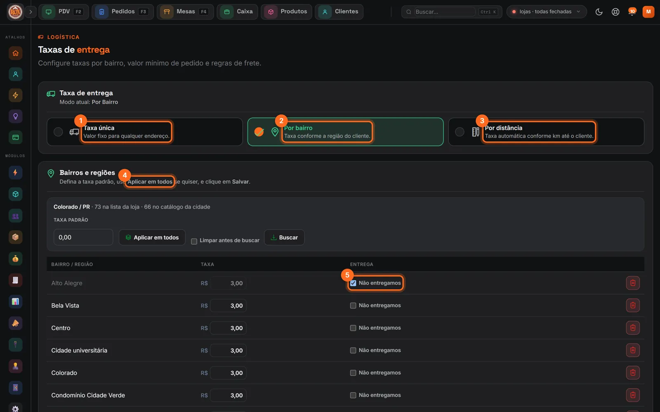This screenshot has width=660, height=412.
Task: Open the lightning bolt shortcut under Atalhos
Action: point(15,95)
